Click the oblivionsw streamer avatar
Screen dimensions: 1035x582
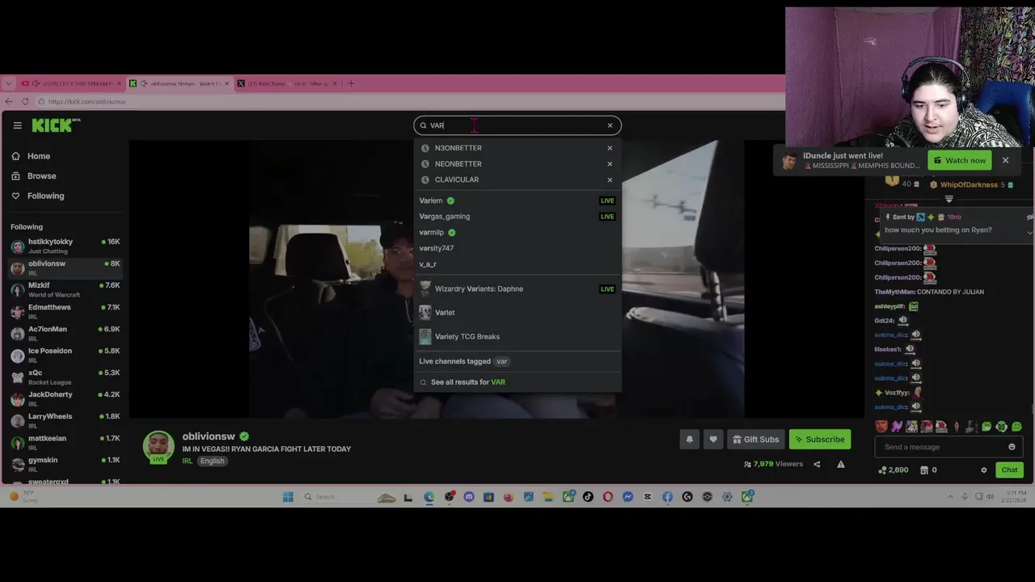click(x=158, y=446)
